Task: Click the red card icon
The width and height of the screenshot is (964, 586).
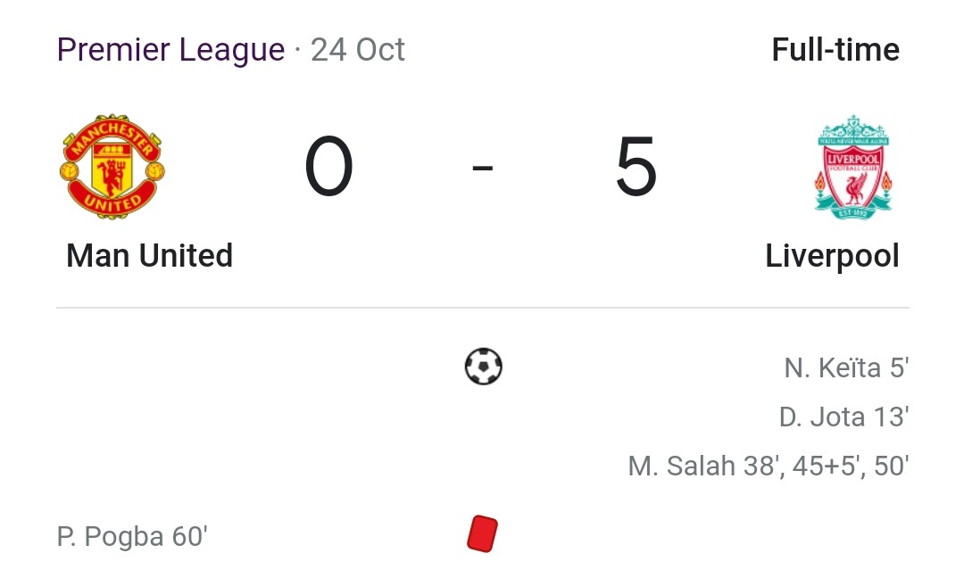Action: (483, 533)
